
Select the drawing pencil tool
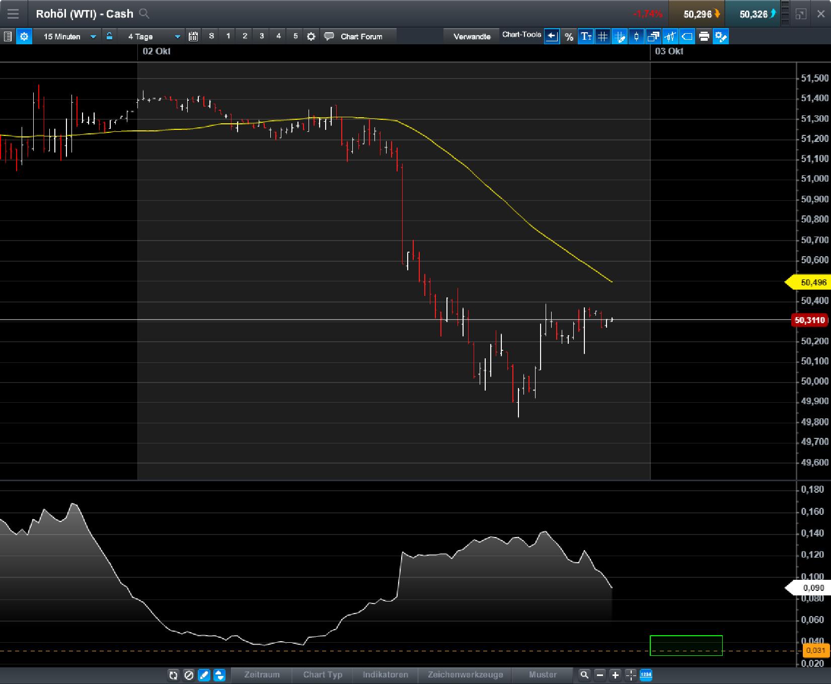tap(203, 675)
